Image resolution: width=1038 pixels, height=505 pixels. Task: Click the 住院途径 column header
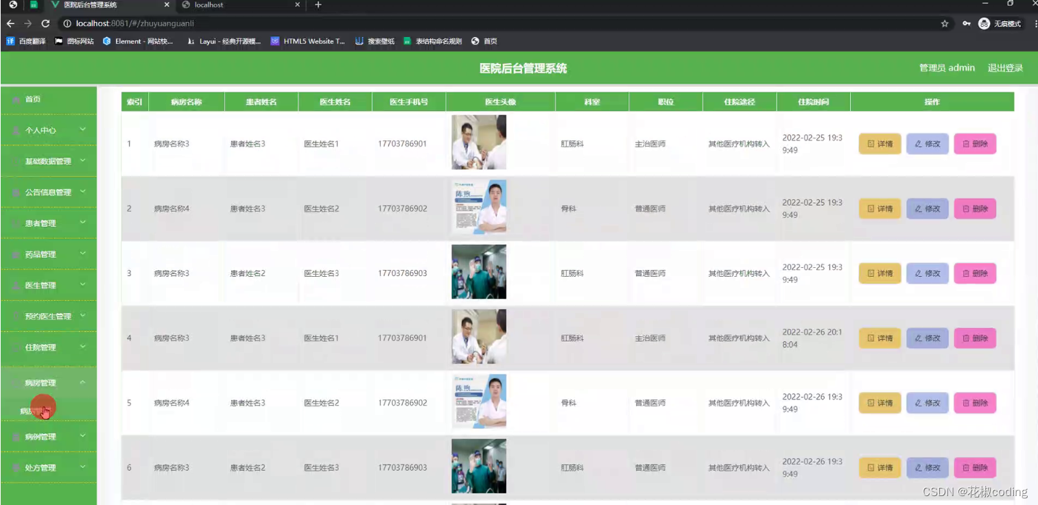(x=740, y=102)
